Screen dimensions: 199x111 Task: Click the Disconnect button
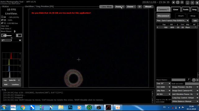click(163, 16)
